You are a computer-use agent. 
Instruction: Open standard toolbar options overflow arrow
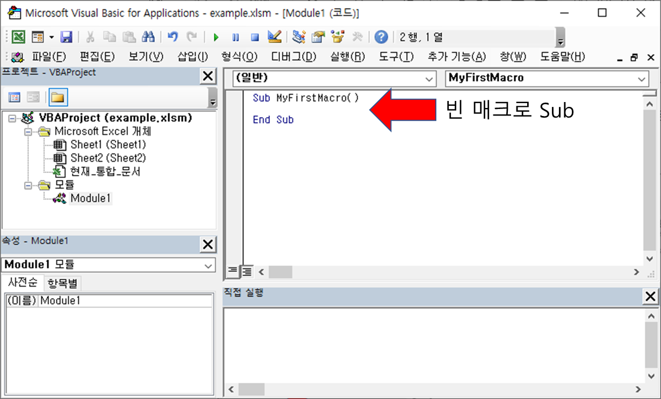click(x=561, y=38)
